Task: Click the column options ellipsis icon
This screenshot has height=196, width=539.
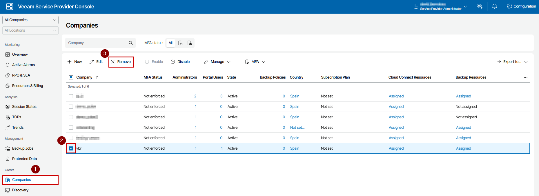Action: coord(525,77)
